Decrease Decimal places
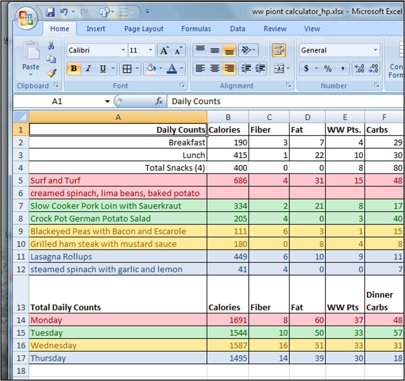Viewport: 405px width, 381px height. 373,68
